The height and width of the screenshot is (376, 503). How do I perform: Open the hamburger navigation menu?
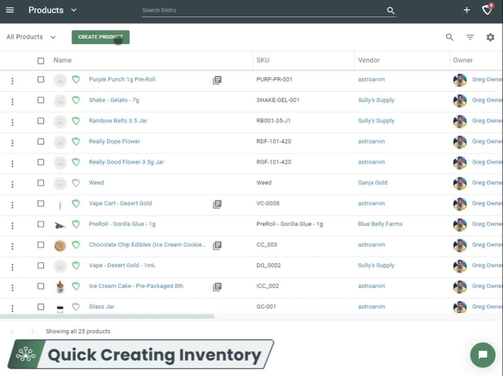[x=10, y=10]
